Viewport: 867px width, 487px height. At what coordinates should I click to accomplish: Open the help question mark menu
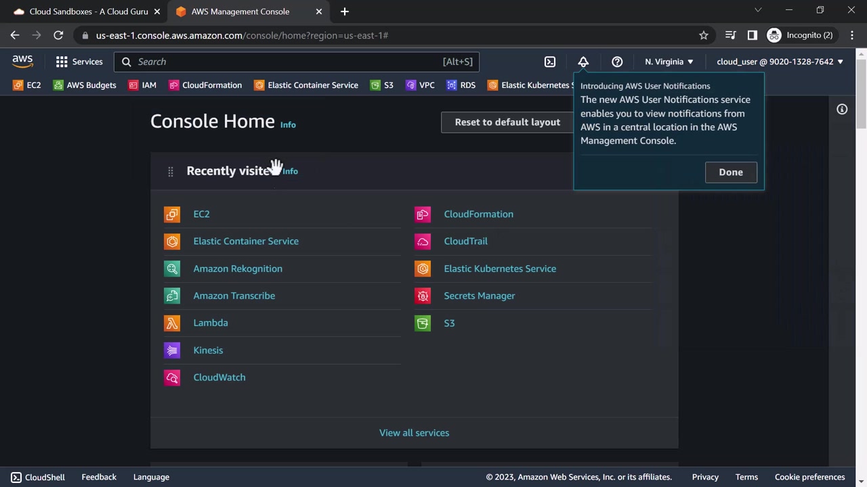pyautogui.click(x=617, y=62)
